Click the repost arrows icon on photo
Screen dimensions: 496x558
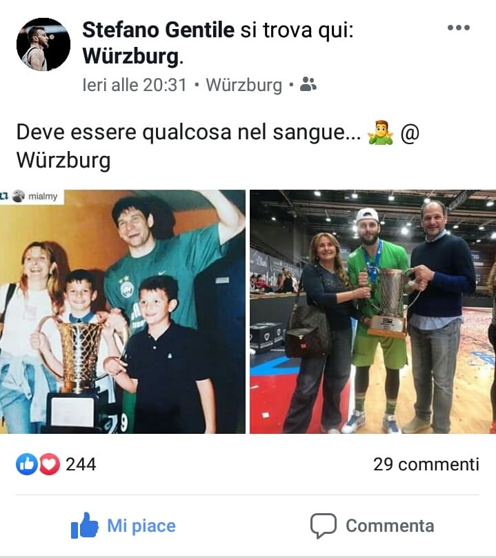point(4,196)
